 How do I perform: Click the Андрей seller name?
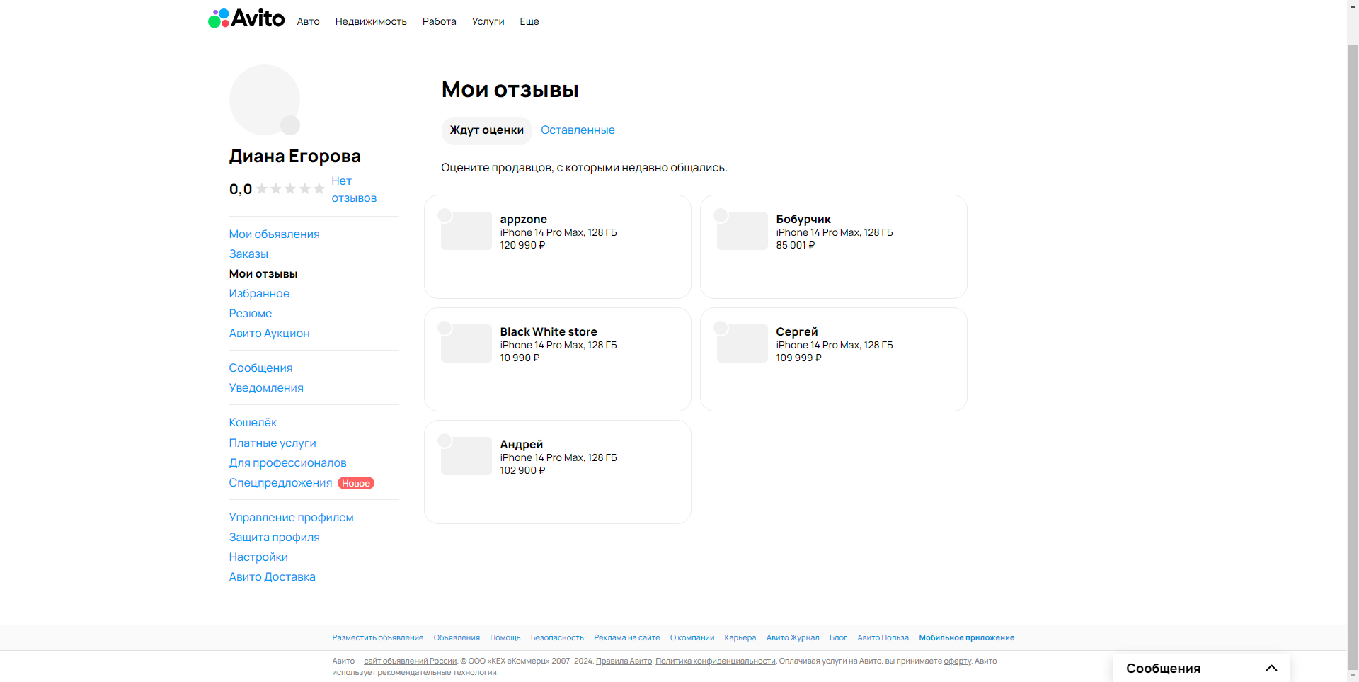pos(522,445)
